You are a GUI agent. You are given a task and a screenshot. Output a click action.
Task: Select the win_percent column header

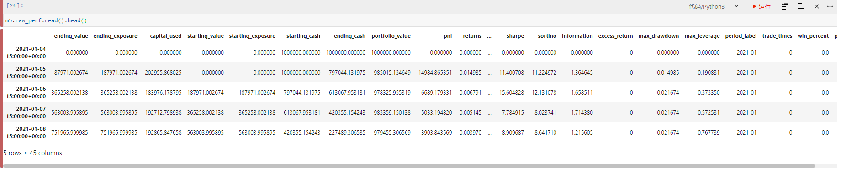click(x=813, y=36)
